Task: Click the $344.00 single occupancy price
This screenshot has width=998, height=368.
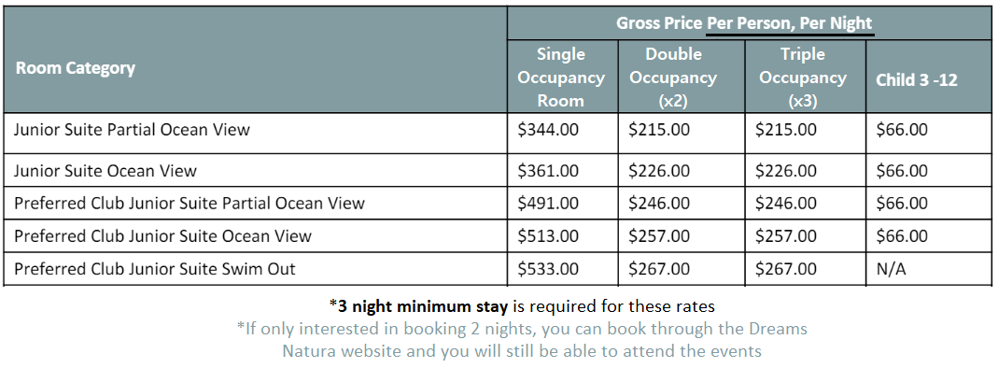Action: pos(548,130)
